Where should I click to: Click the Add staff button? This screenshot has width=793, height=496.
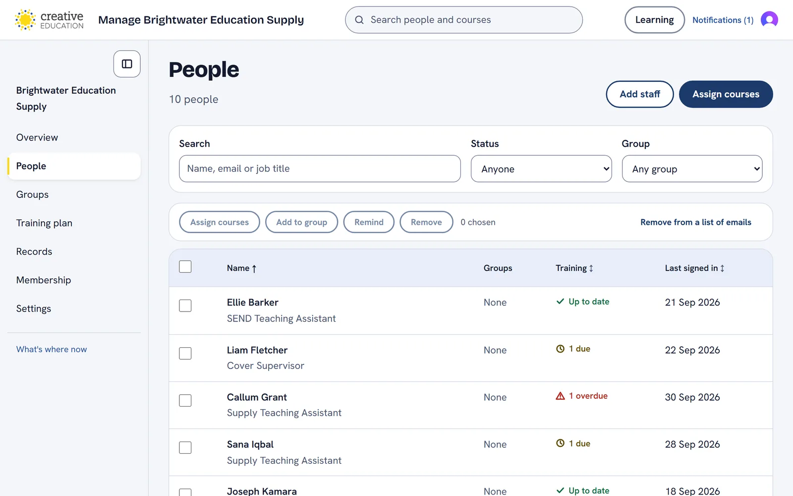pyautogui.click(x=640, y=94)
